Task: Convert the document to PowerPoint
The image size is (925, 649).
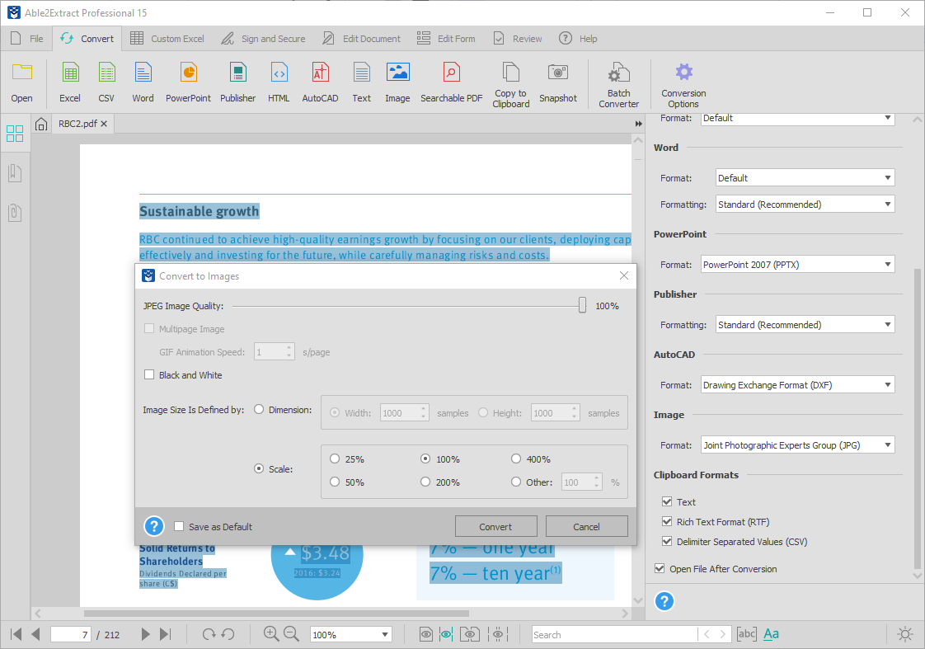Action: tap(188, 82)
